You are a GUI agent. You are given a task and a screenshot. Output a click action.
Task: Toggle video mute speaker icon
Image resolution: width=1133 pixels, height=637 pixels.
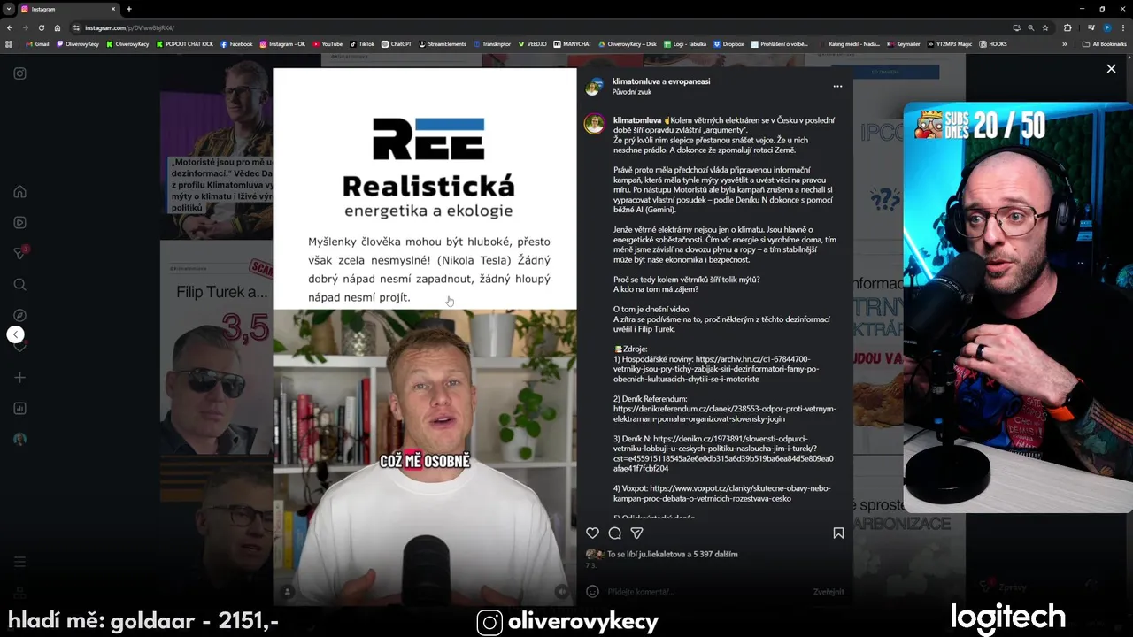coord(560,591)
